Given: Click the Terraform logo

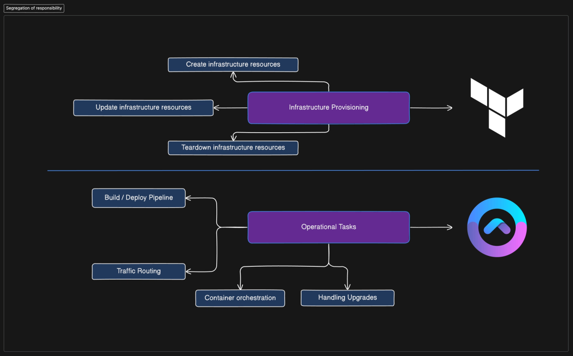Looking at the screenshot, I should [x=497, y=108].
